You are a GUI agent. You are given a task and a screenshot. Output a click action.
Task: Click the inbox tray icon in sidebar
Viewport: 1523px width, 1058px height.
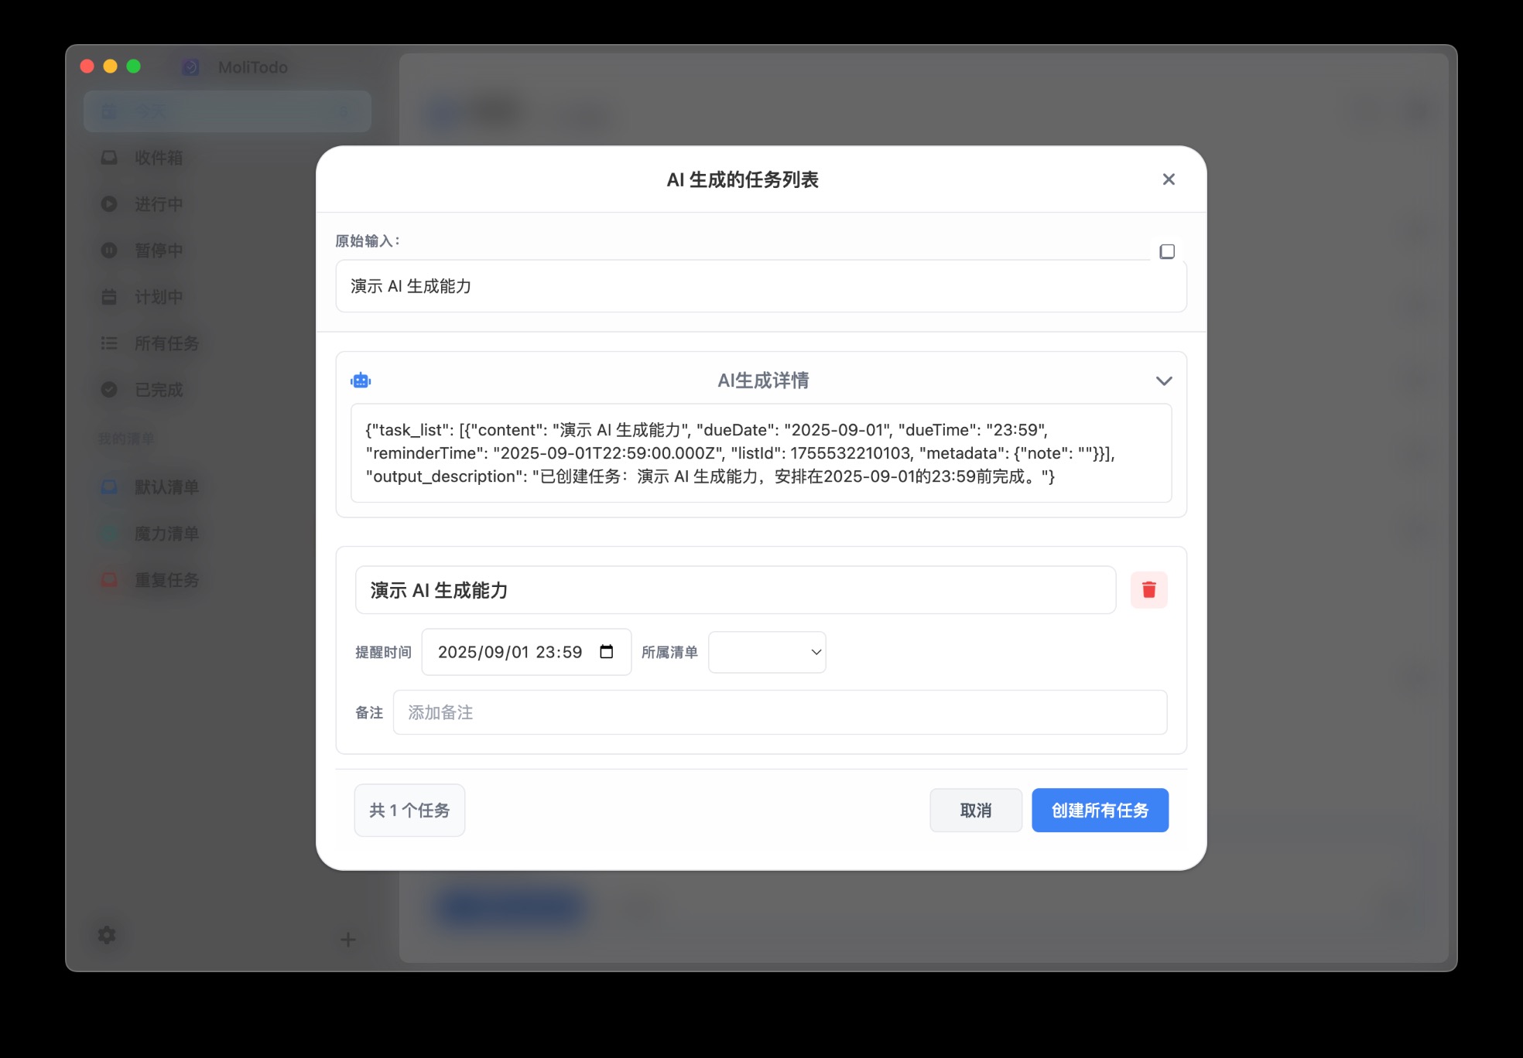point(109,158)
